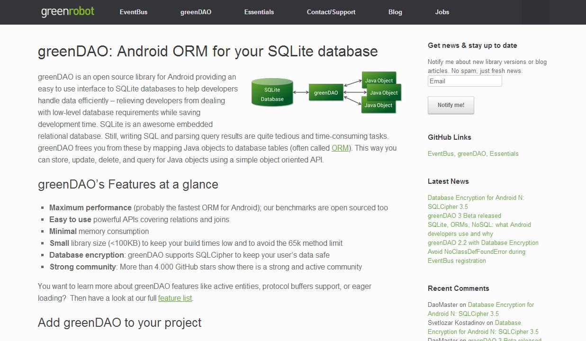Click the 'Get news & stay up to date' heading
The width and height of the screenshot is (586, 341).
(x=472, y=45)
